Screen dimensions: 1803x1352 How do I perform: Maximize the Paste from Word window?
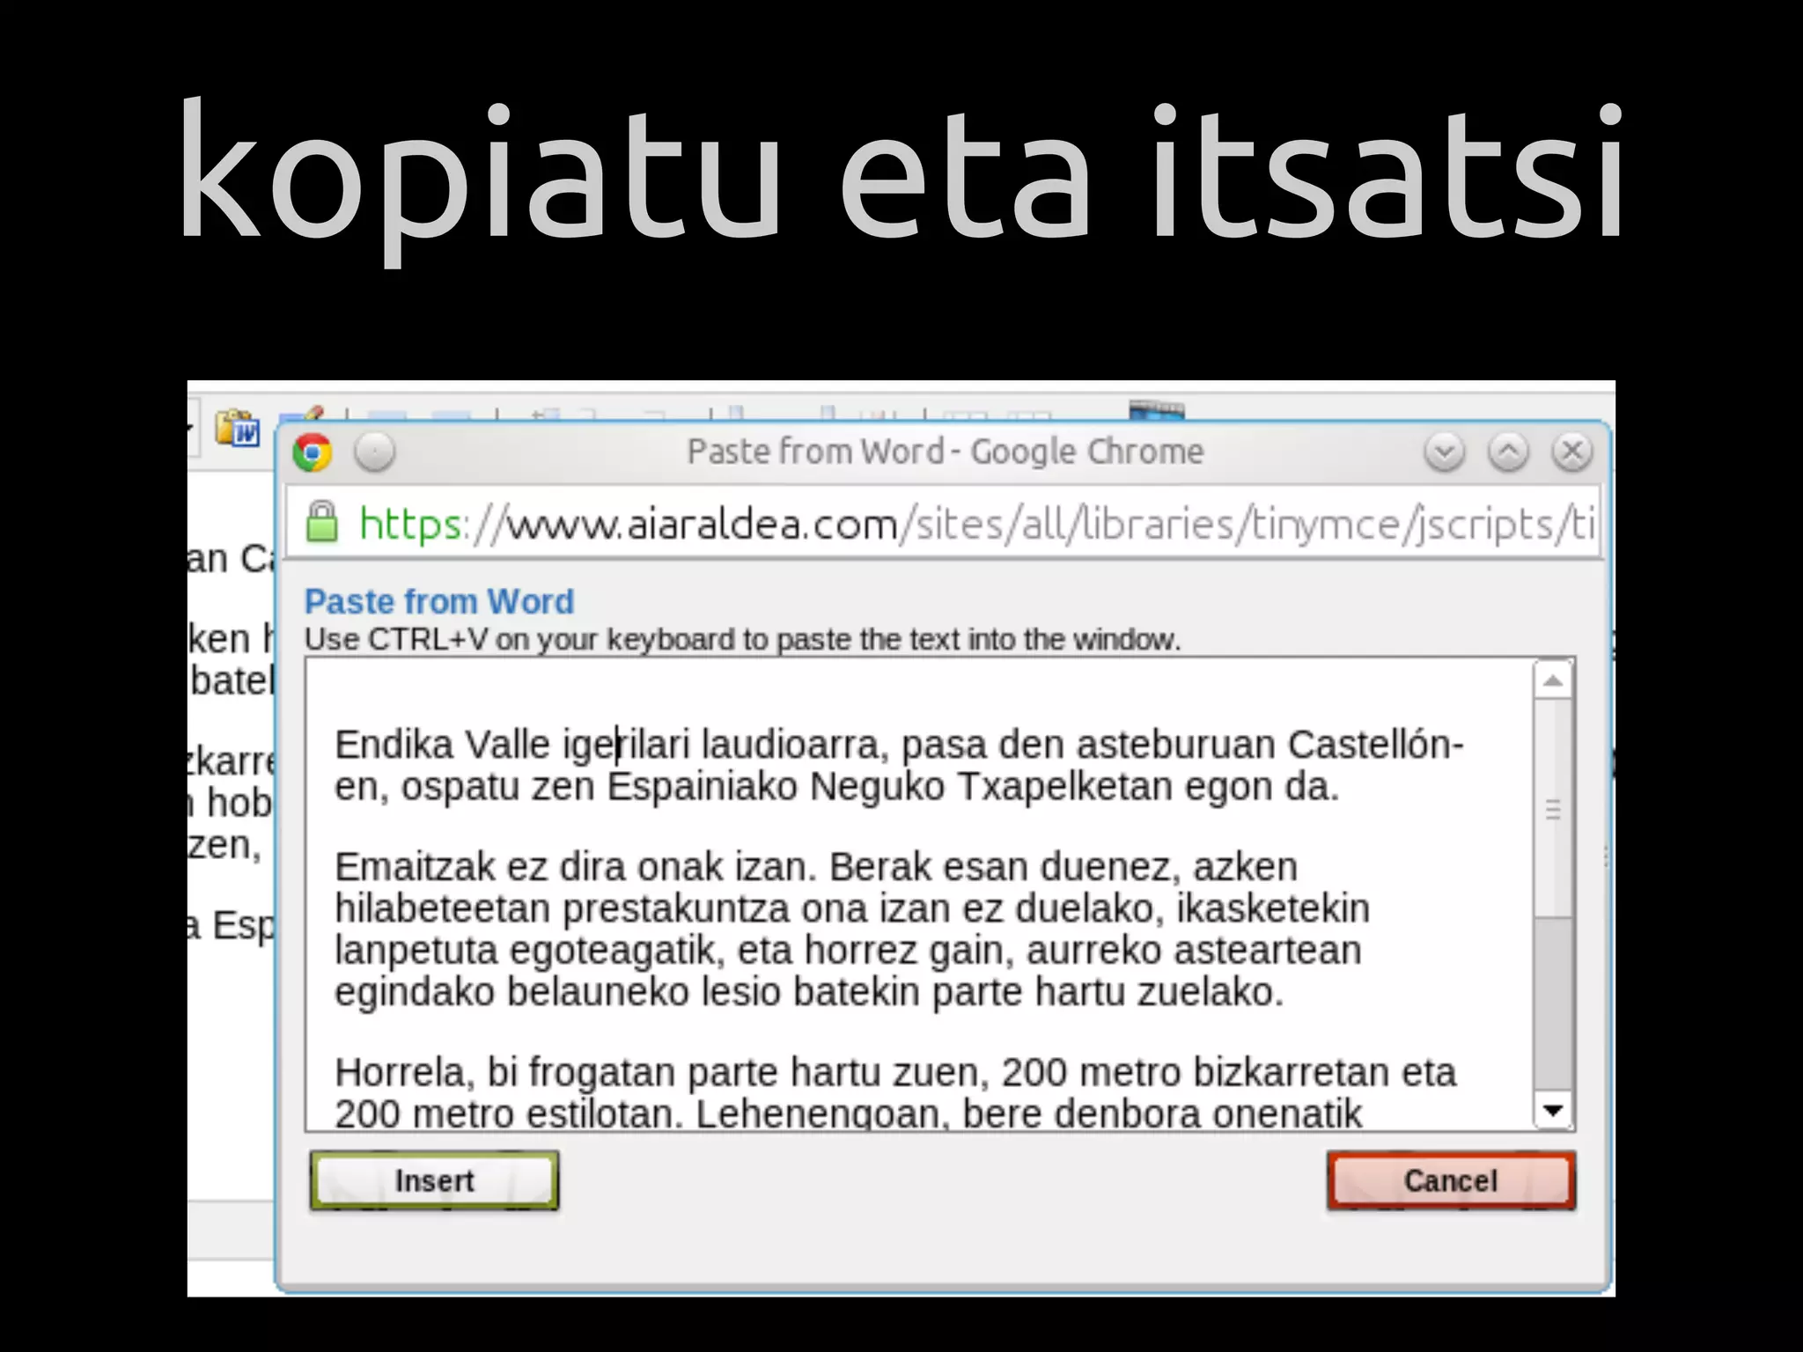[x=1508, y=452]
